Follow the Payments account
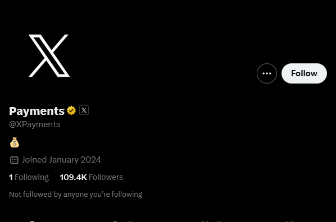 [x=304, y=73]
